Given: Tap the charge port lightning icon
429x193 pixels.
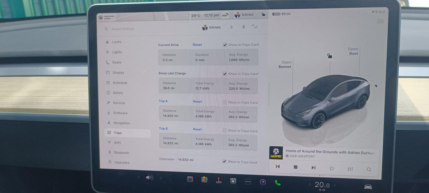Looking at the screenshot, I should pos(376,86).
